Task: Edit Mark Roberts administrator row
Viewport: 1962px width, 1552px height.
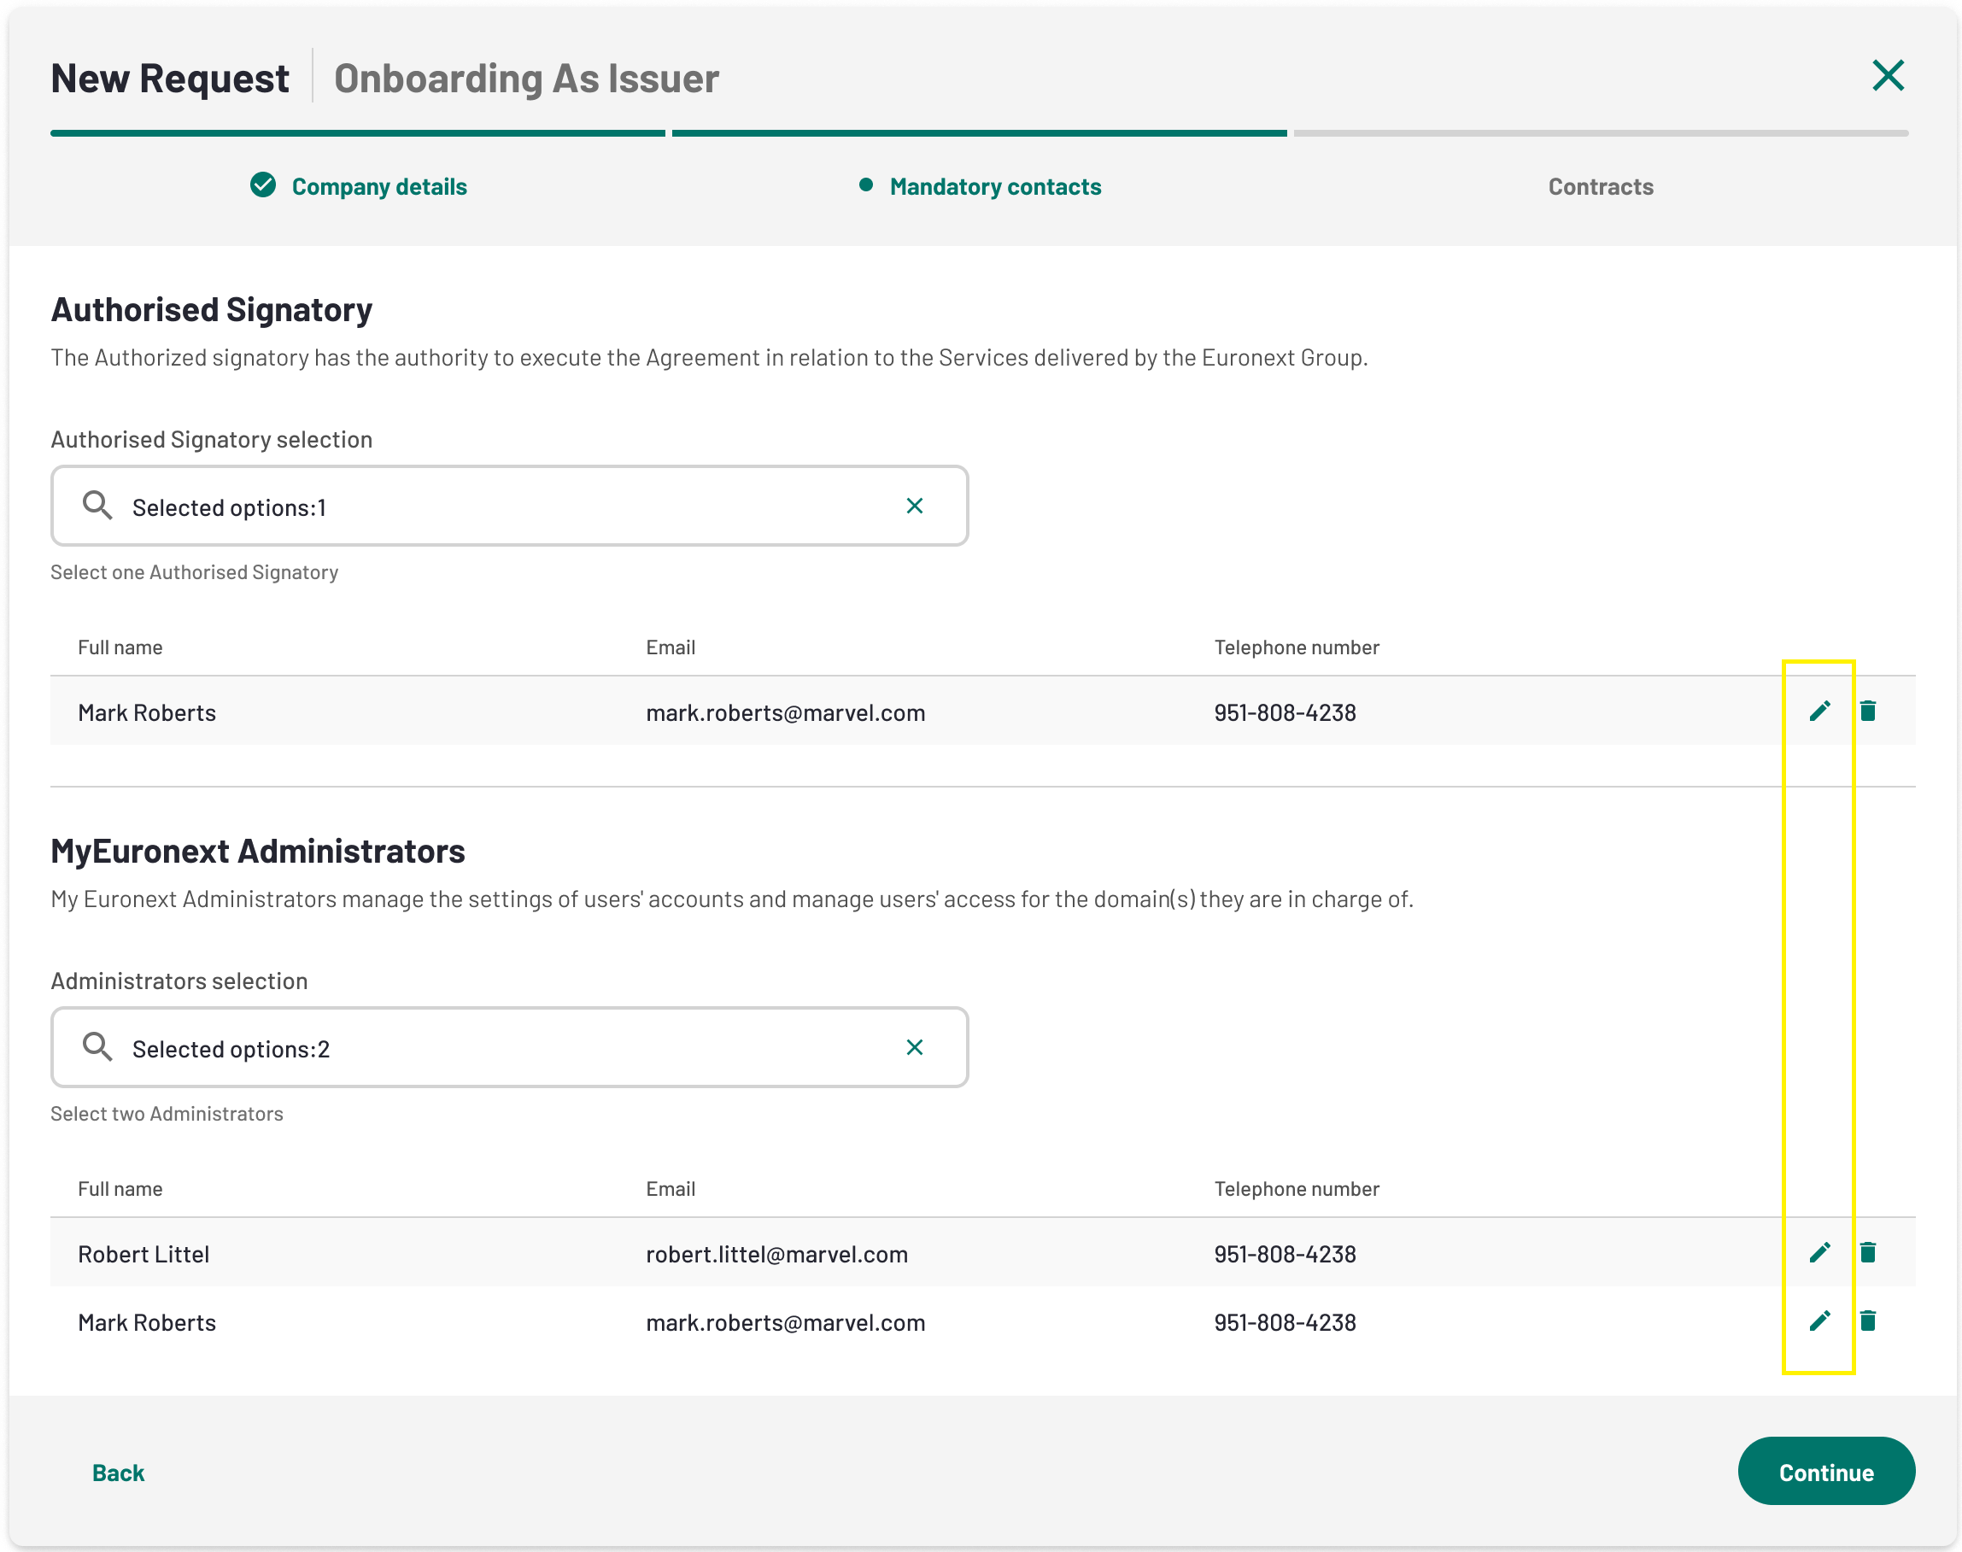Action: [1819, 1321]
